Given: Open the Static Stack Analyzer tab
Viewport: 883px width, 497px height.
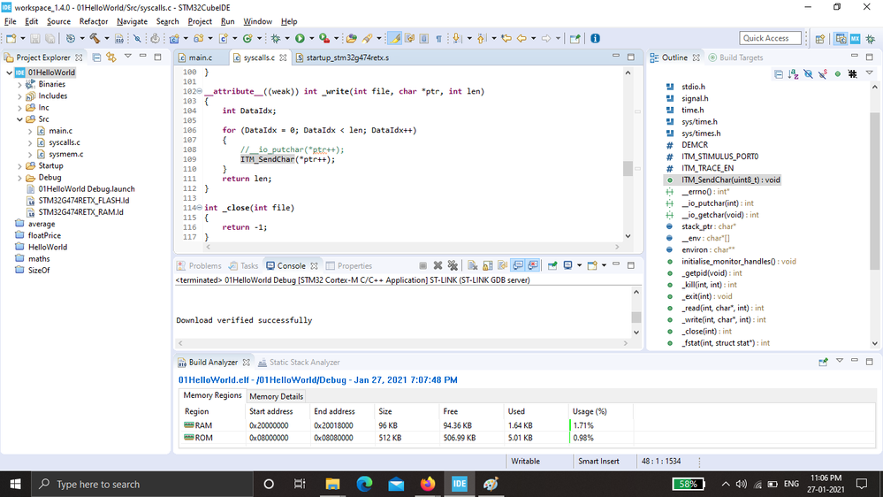Looking at the screenshot, I should [299, 363].
